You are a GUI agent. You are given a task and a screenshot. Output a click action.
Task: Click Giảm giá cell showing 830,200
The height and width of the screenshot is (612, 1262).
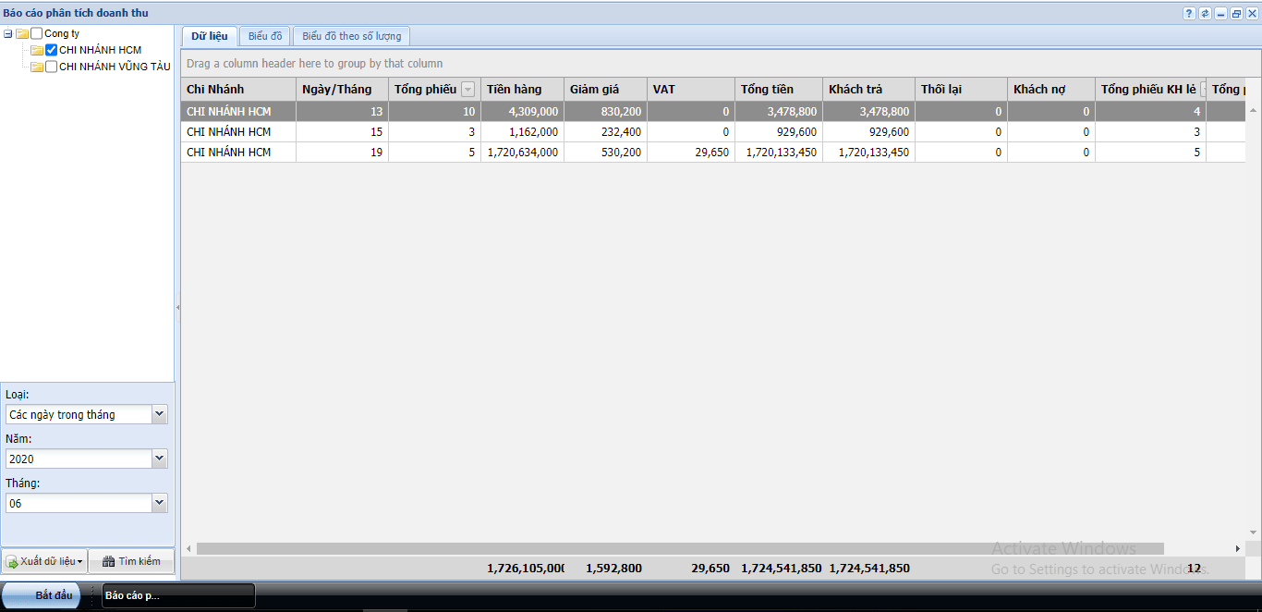click(605, 111)
